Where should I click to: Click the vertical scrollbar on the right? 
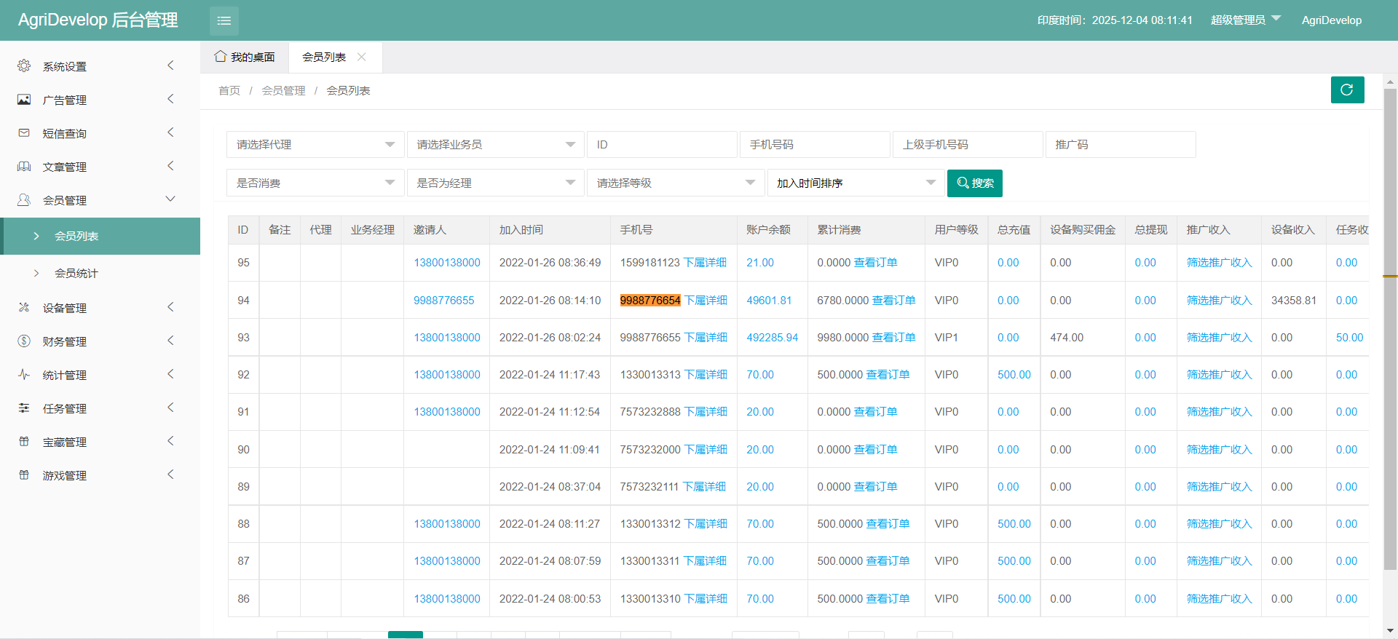pos(1390,328)
